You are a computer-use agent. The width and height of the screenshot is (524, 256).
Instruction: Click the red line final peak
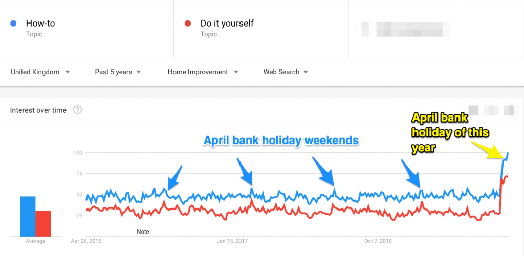(506, 176)
